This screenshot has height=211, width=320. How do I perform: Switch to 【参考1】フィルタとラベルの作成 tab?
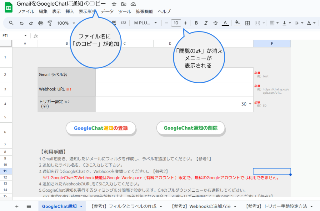123,206
